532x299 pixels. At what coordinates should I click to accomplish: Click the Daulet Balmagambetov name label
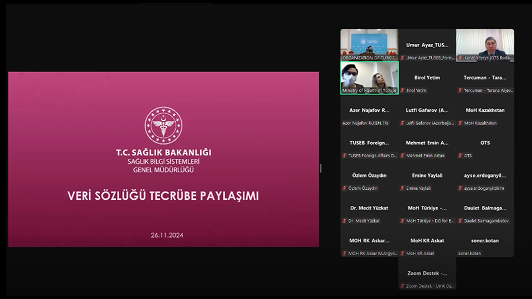[485, 221]
